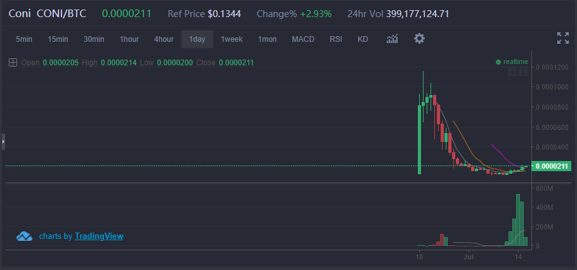Select the 1hour timeframe
This screenshot has width=577, height=270.
click(x=129, y=39)
